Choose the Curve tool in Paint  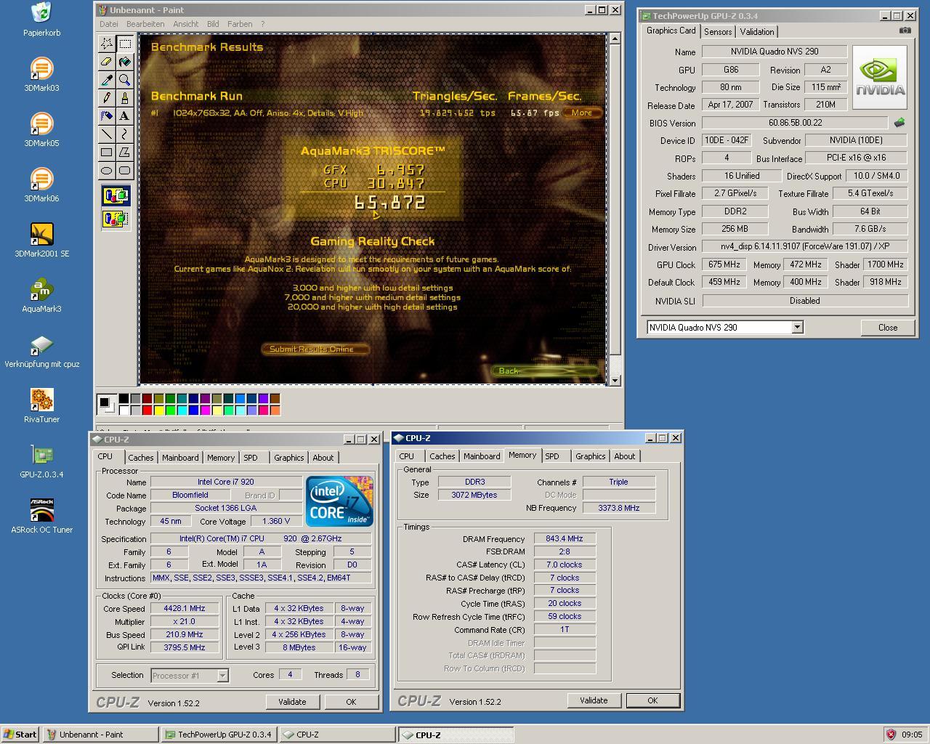click(x=125, y=134)
